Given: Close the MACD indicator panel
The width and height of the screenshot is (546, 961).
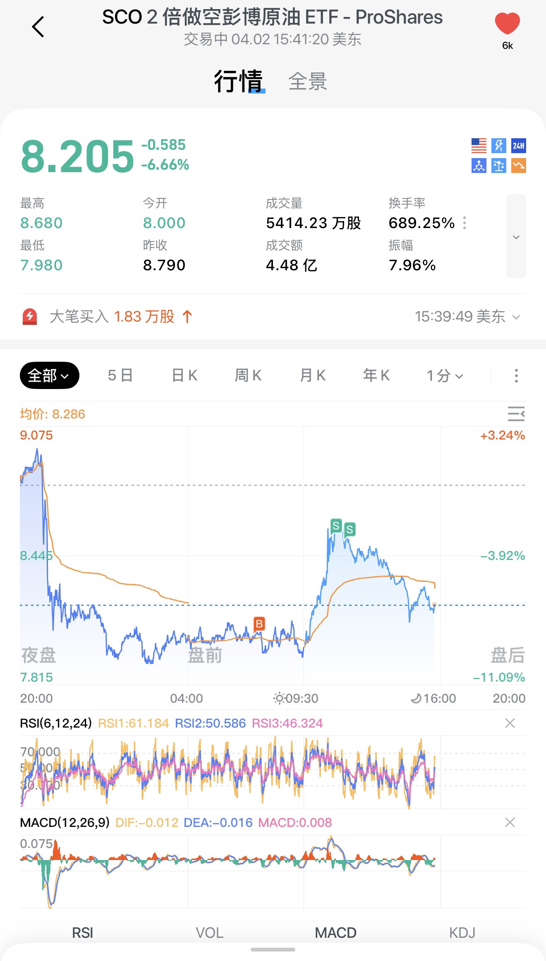Looking at the screenshot, I should (510, 822).
